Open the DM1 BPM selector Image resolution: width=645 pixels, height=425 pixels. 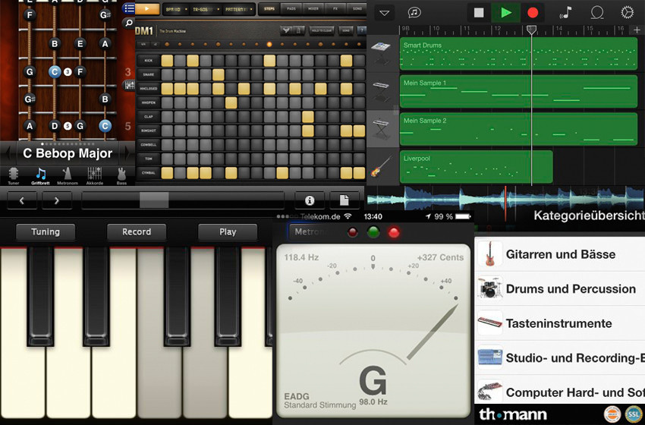176,9
